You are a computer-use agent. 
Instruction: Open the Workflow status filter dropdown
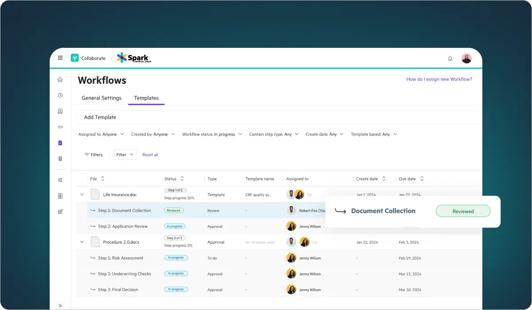[212, 134]
